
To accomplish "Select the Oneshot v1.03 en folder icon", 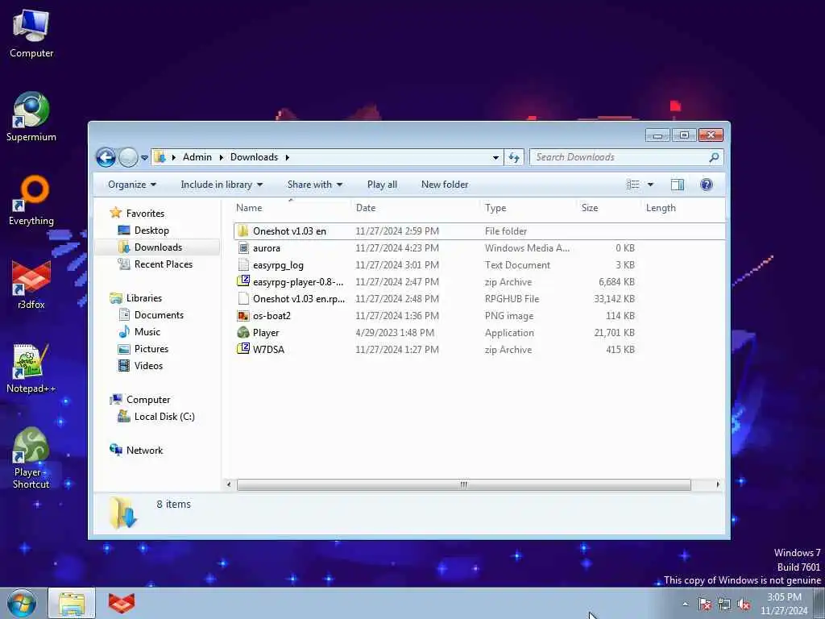I will 243,231.
